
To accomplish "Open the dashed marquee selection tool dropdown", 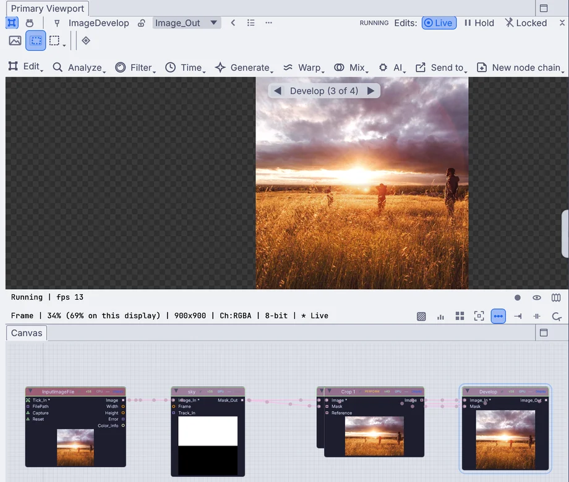I will 57,41.
